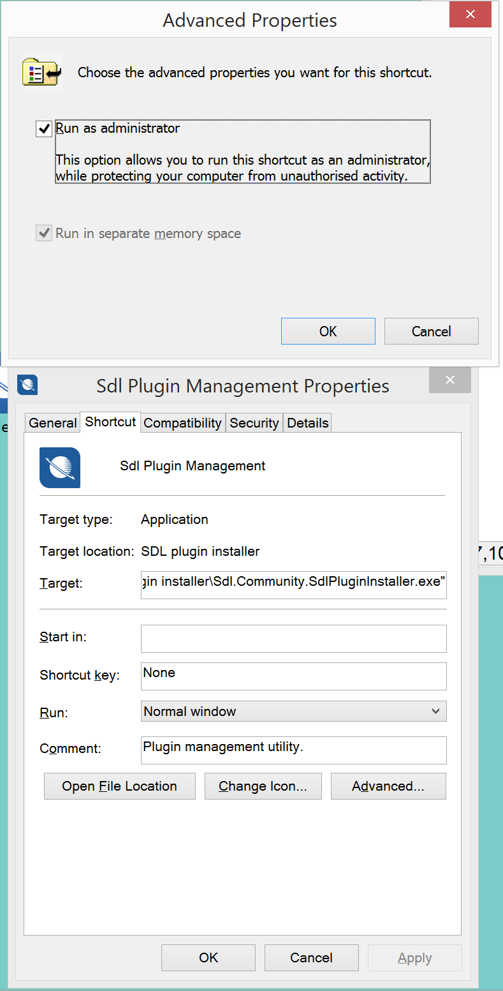Open the Run window mode dropdown
503x991 pixels.
(294, 712)
